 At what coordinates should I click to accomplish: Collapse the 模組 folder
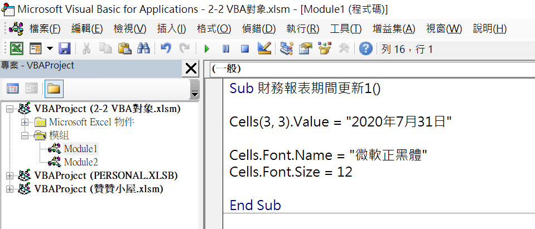pyautogui.click(x=24, y=135)
